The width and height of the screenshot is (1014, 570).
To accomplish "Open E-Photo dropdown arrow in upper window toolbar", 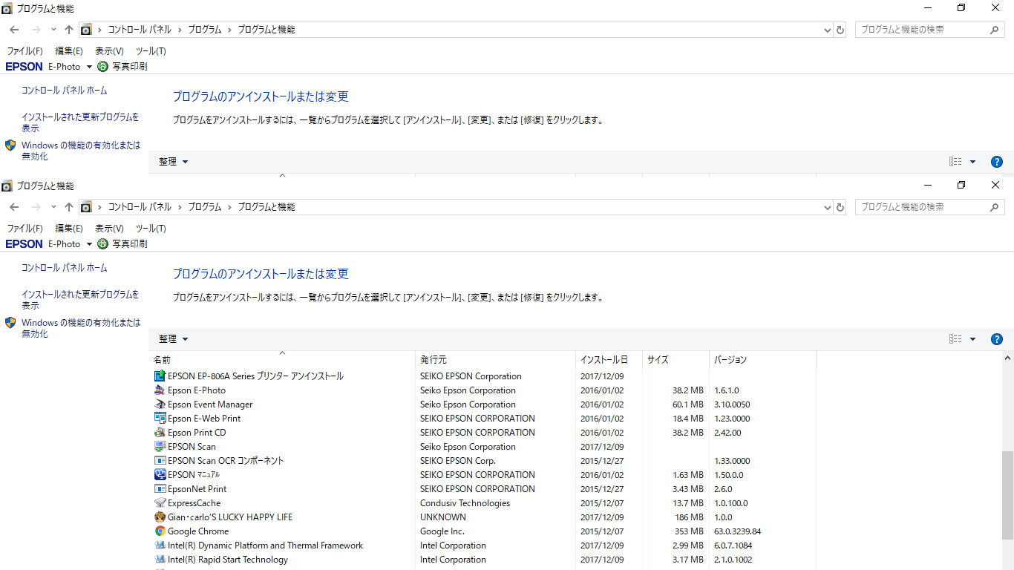I will point(90,67).
